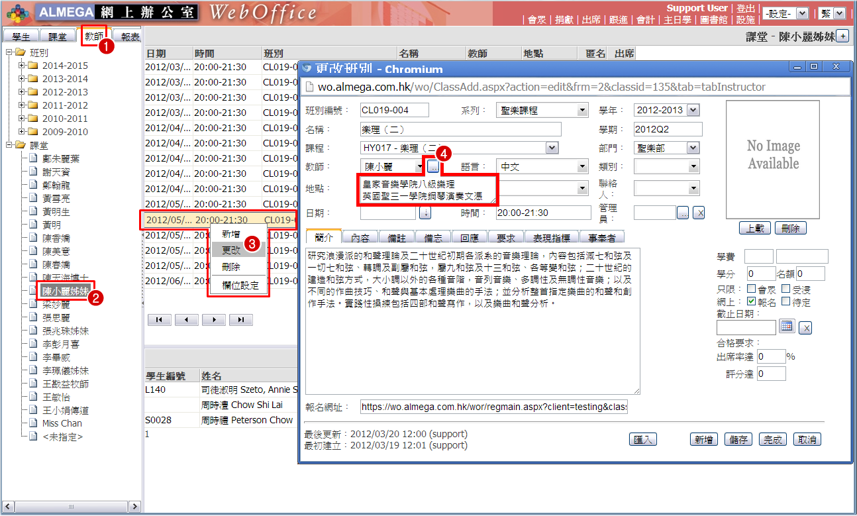Go to first page of lesson list
The image size is (857, 516).
click(x=160, y=320)
